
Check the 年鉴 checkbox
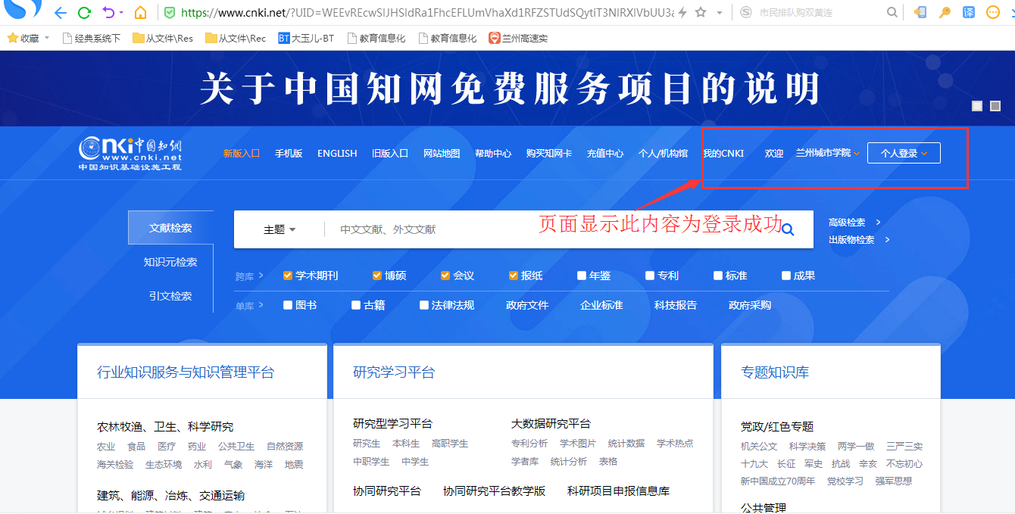(582, 276)
